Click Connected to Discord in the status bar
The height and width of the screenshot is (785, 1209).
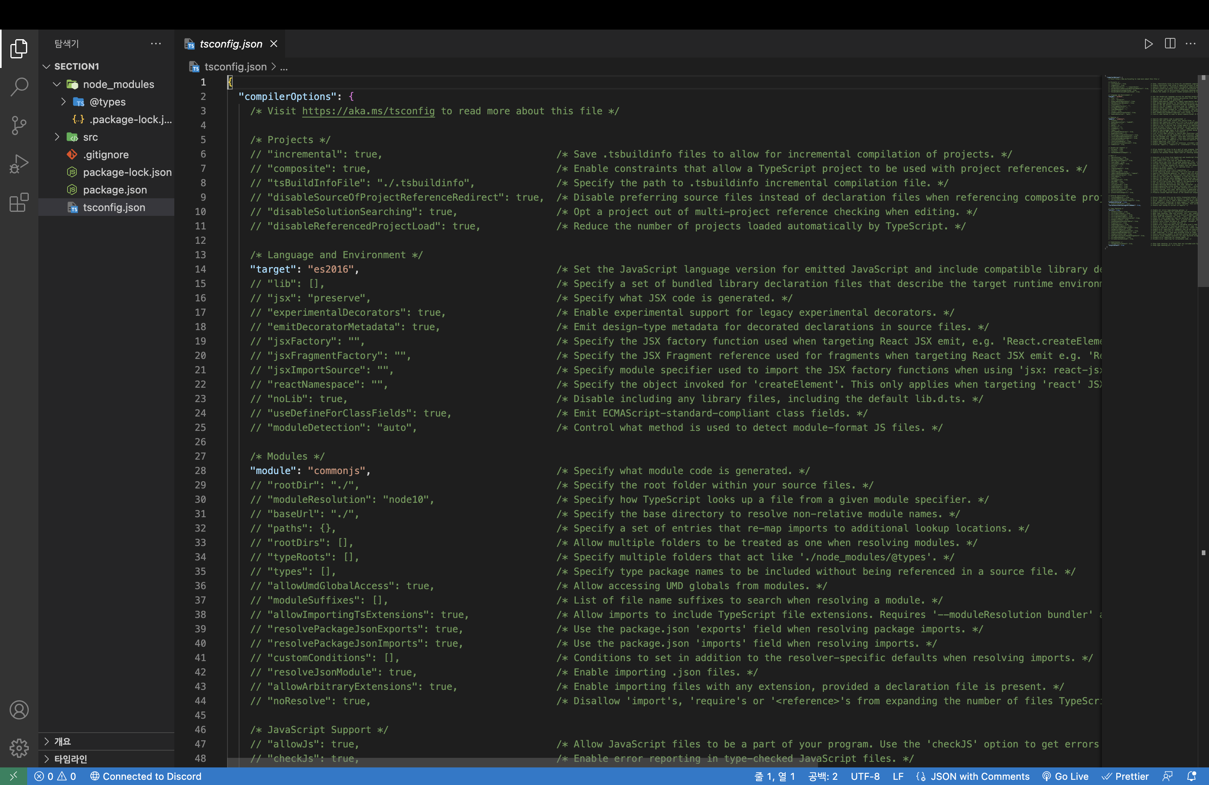pos(147,776)
